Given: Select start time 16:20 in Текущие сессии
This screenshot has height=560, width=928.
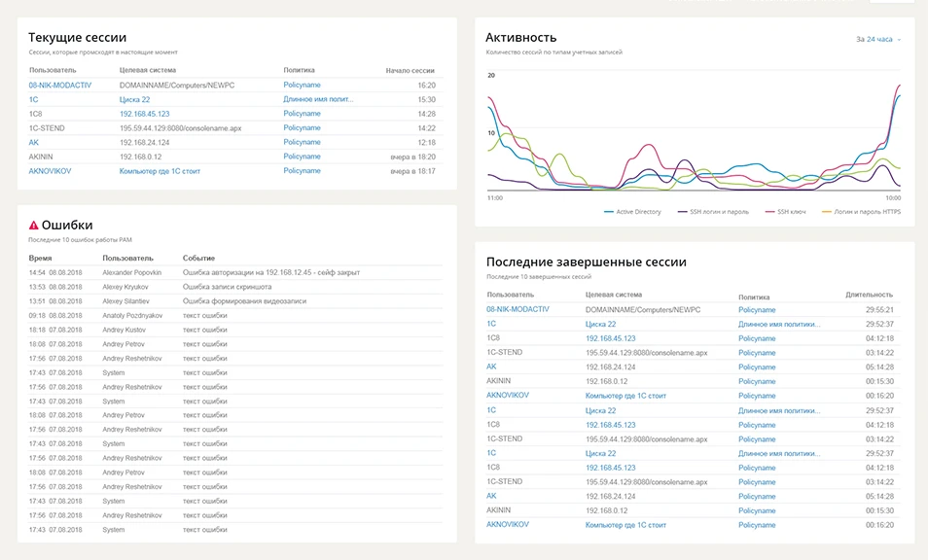Looking at the screenshot, I should [426, 86].
